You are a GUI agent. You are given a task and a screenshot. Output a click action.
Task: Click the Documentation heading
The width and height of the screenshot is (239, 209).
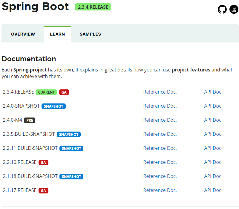point(29,59)
